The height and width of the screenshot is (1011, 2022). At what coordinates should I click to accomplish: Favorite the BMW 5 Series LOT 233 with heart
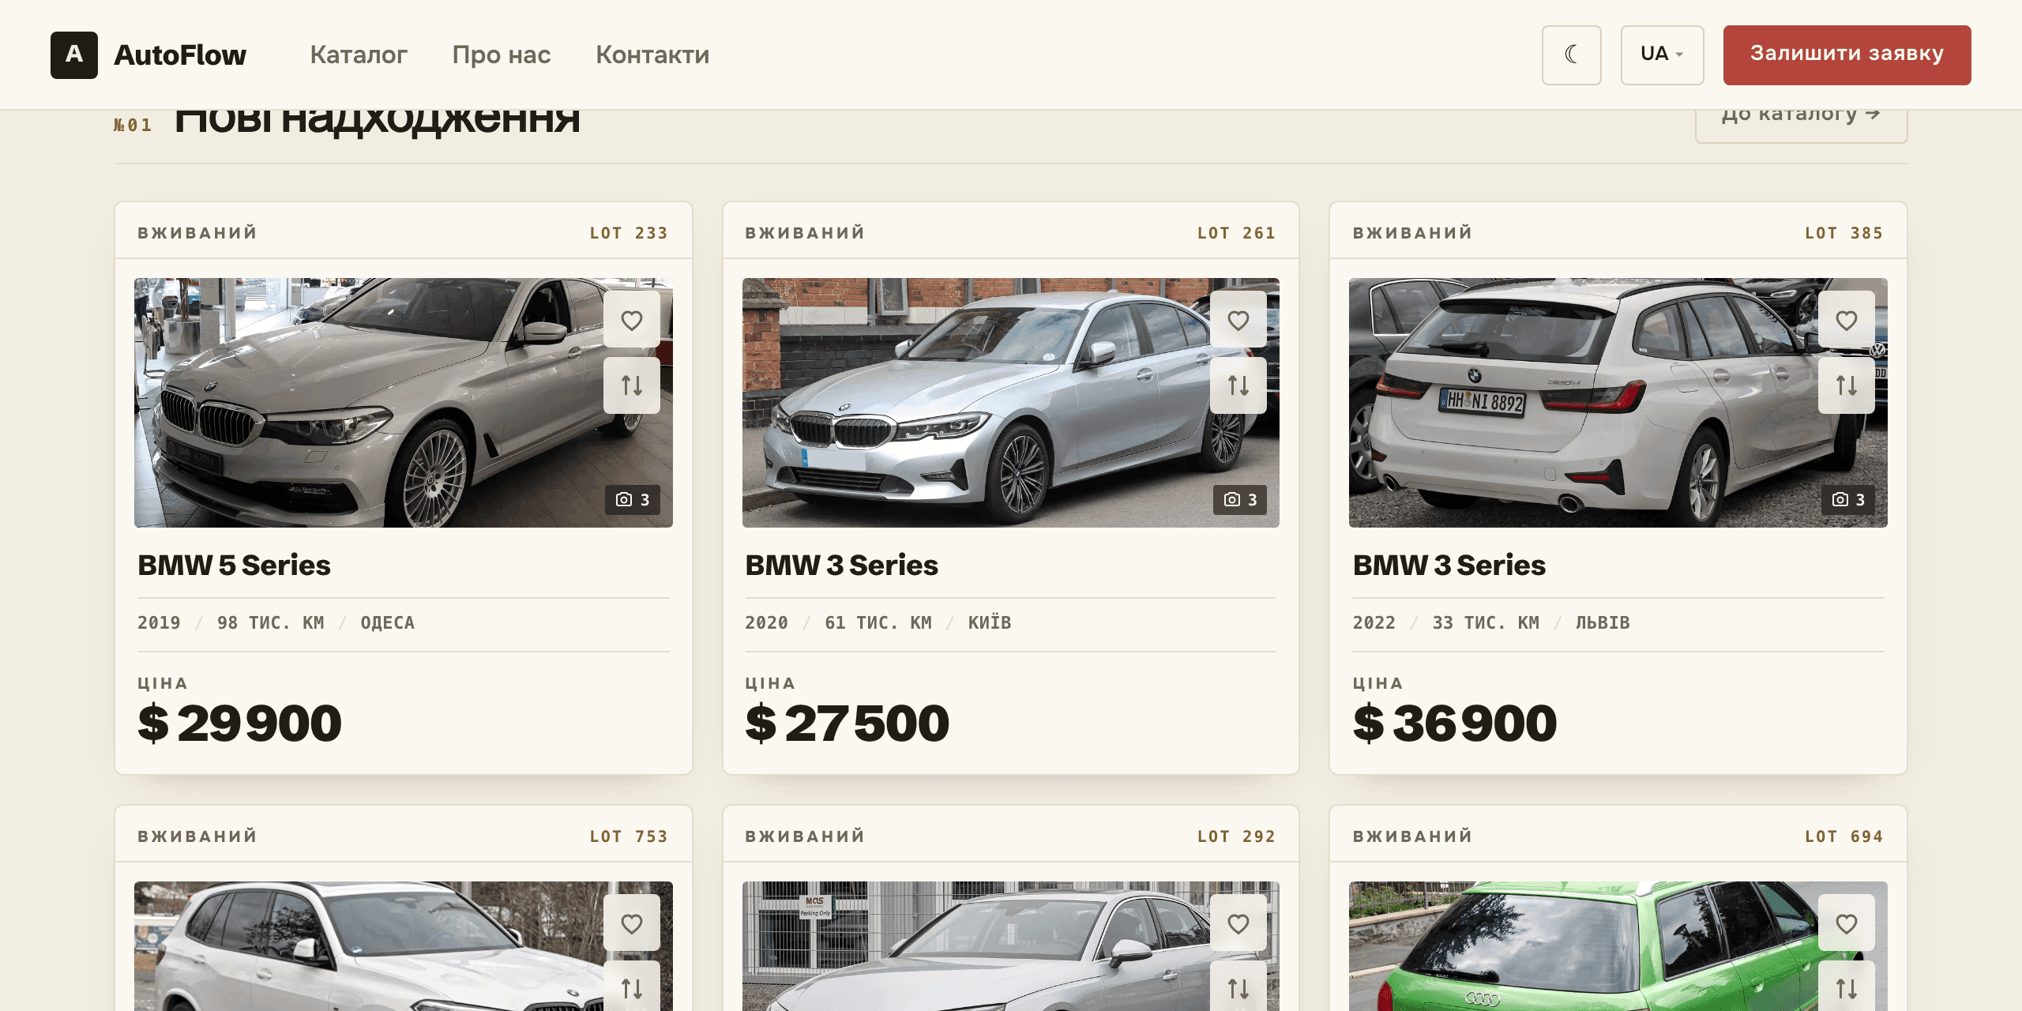(631, 320)
